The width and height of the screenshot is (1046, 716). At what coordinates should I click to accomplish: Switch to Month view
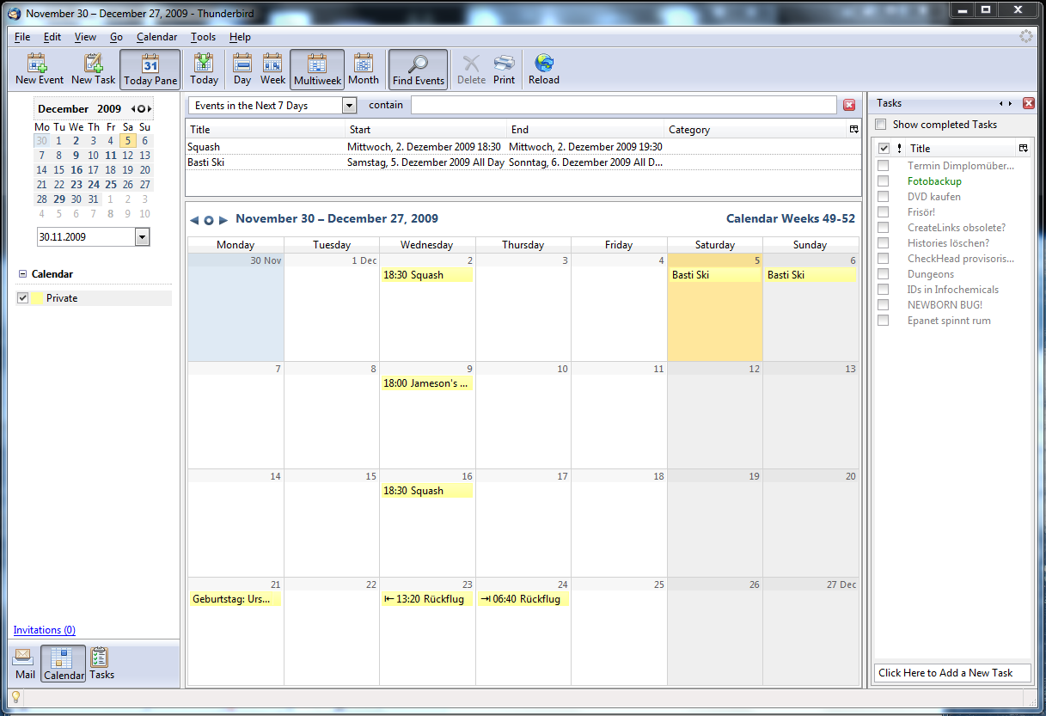364,69
